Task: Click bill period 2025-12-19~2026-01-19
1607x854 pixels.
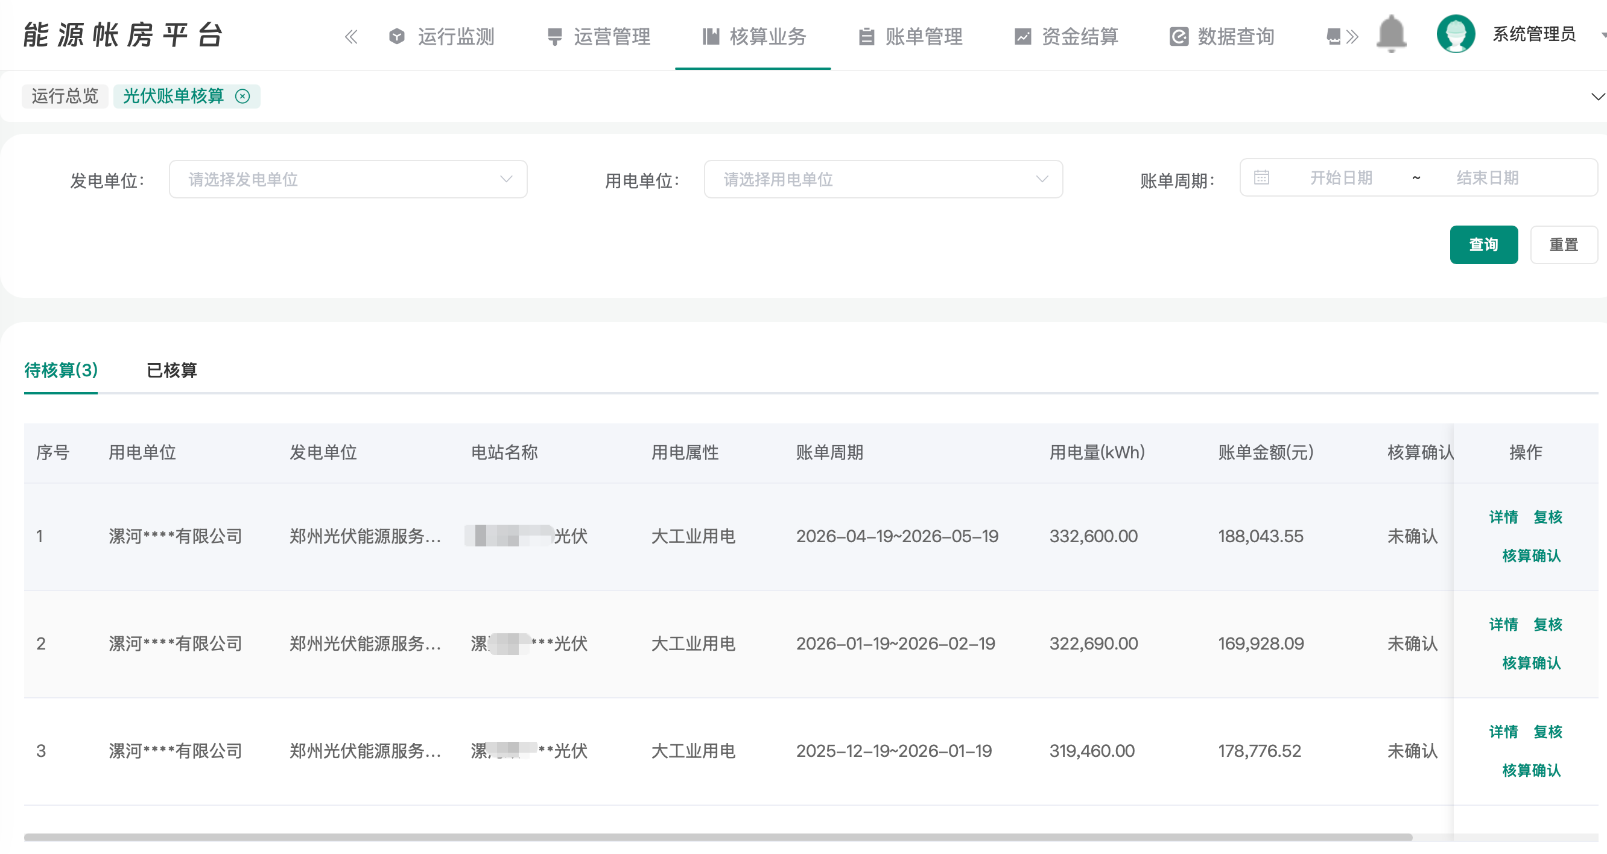Action: [894, 750]
